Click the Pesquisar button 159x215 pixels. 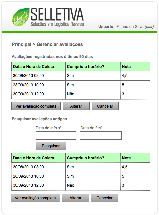pyautogui.click(x=51, y=146)
